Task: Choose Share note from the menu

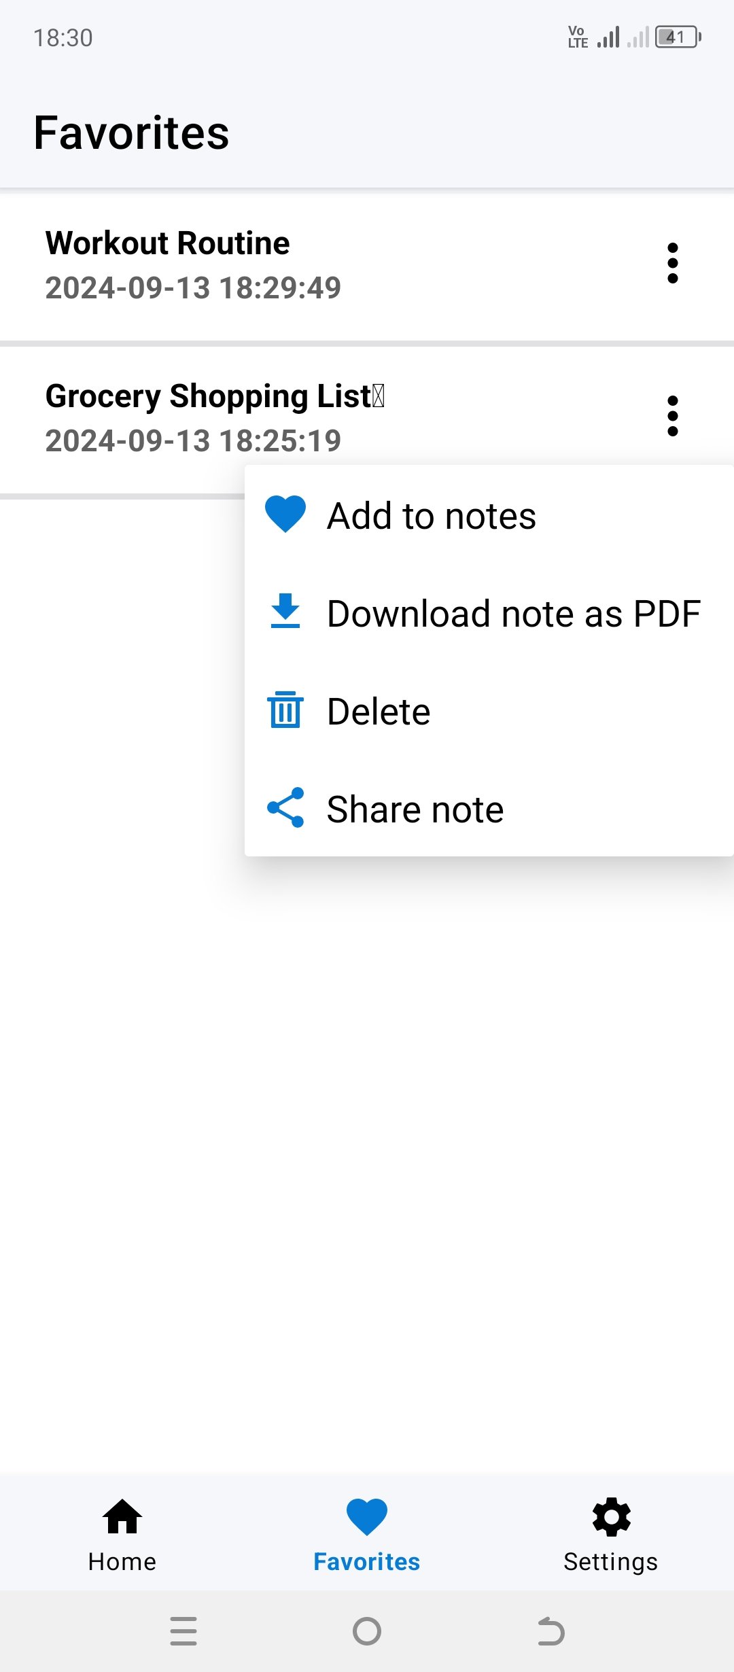Action: click(415, 808)
